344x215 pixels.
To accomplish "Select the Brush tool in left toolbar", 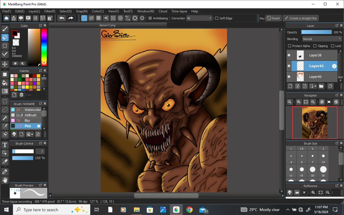I will (5, 29).
